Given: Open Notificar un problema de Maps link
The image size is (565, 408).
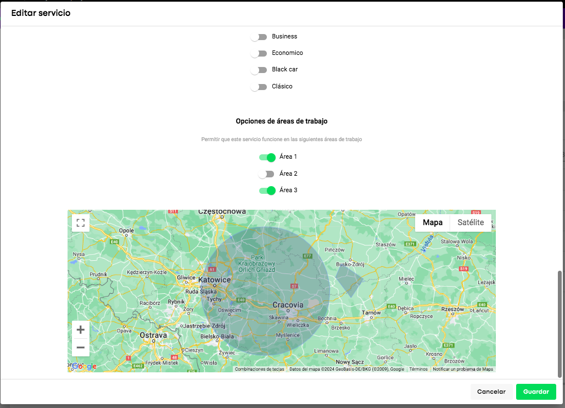Looking at the screenshot, I should 463,369.
